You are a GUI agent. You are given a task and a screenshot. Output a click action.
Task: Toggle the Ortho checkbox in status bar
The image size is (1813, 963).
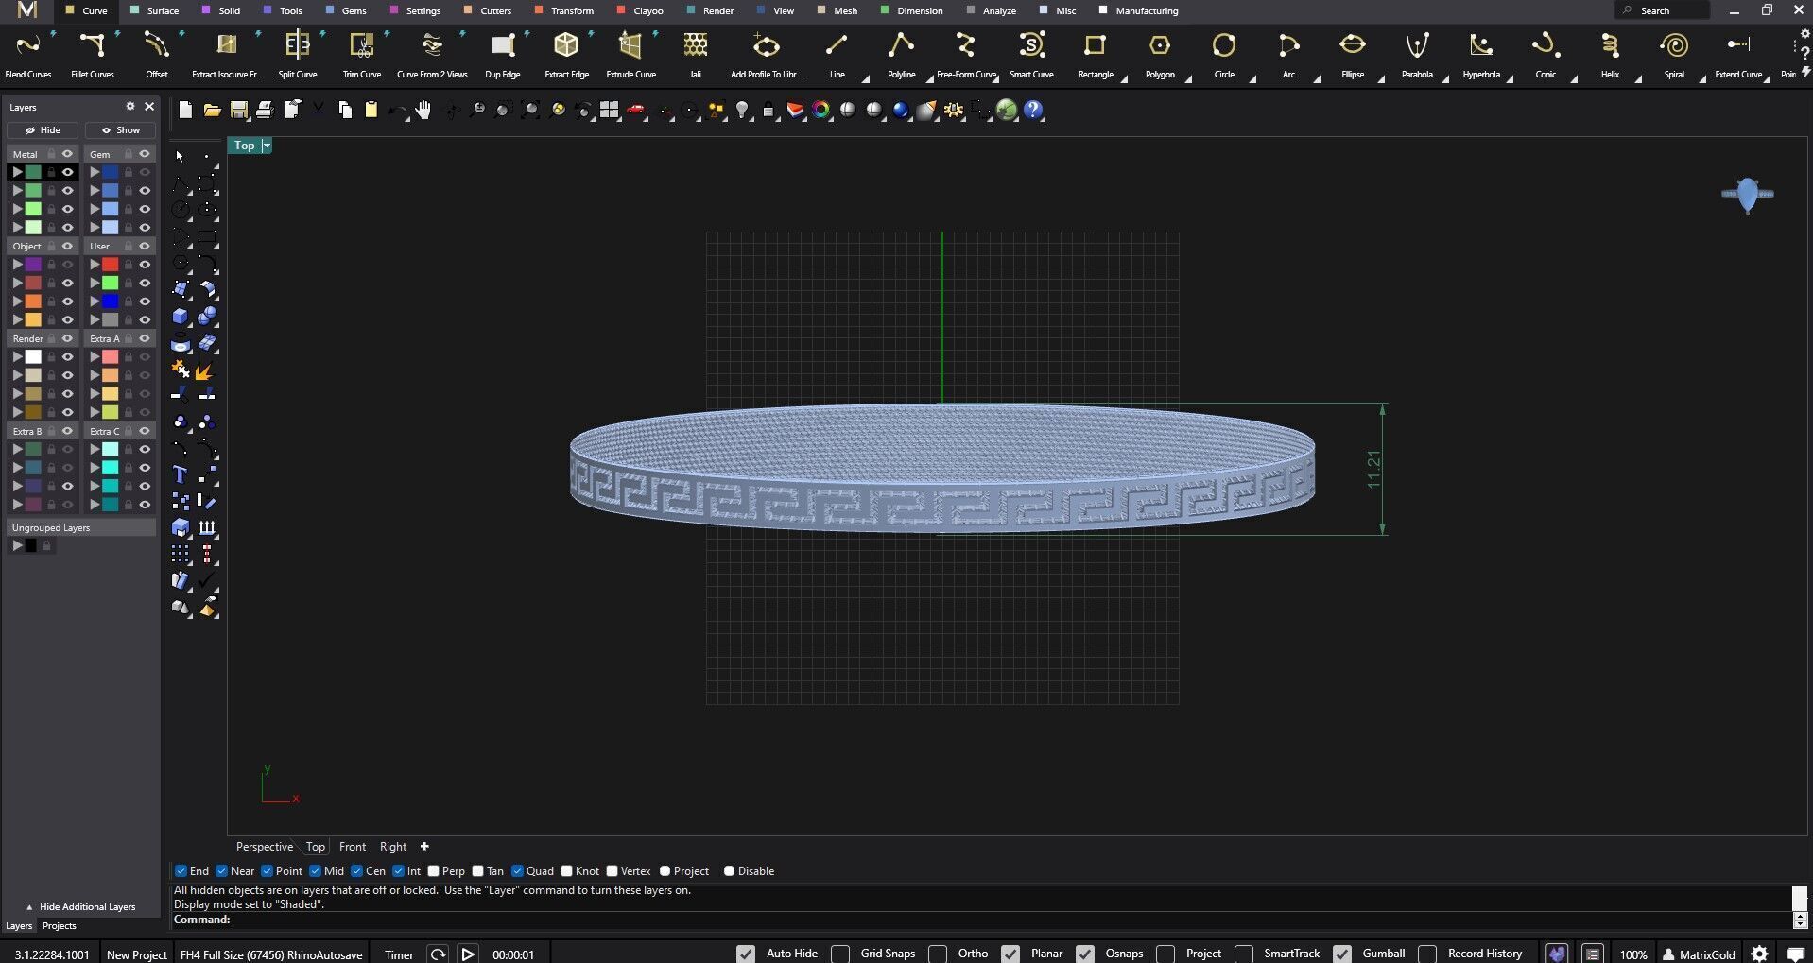tap(938, 954)
